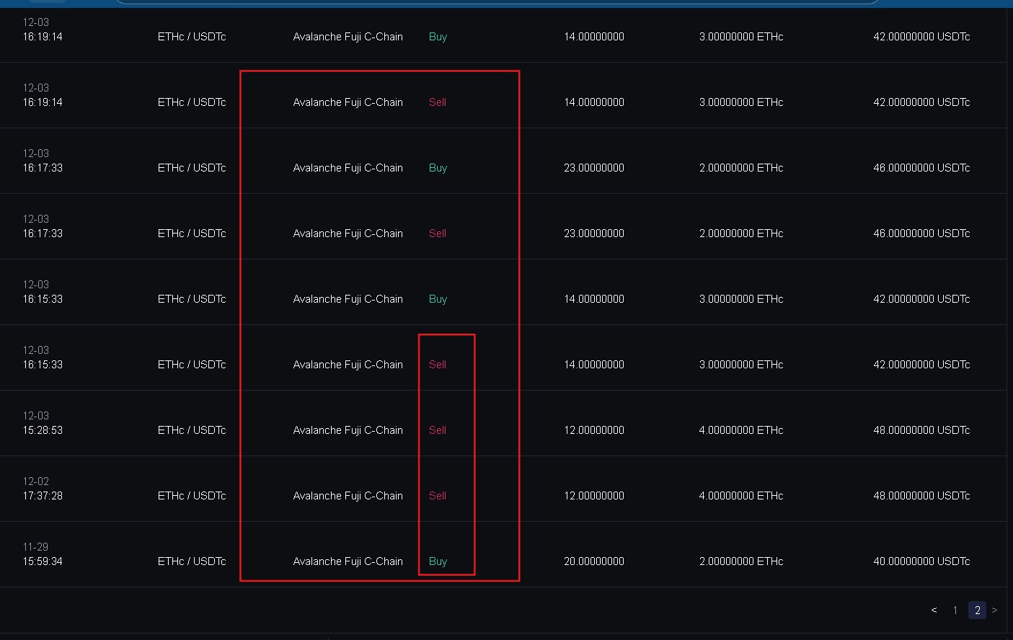Click Sell label in 16:15:33 row
Image resolution: width=1013 pixels, height=640 pixels.
click(438, 365)
